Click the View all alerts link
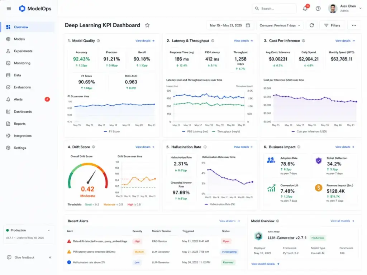The width and height of the screenshot is (367, 275). [230, 221]
